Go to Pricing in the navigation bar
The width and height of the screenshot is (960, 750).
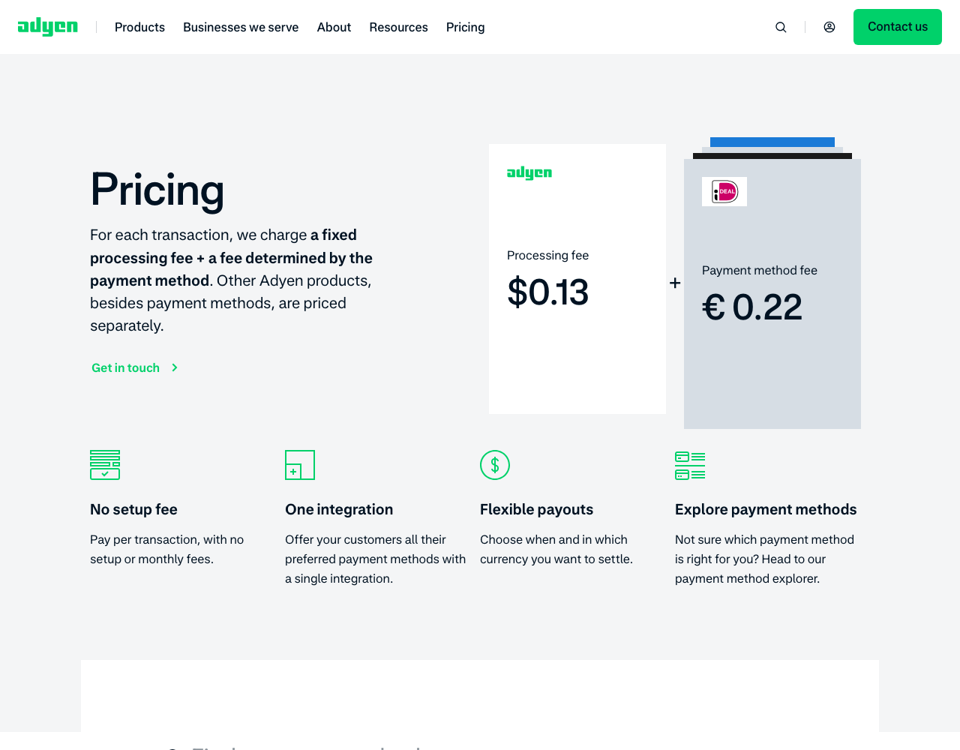[x=465, y=27]
